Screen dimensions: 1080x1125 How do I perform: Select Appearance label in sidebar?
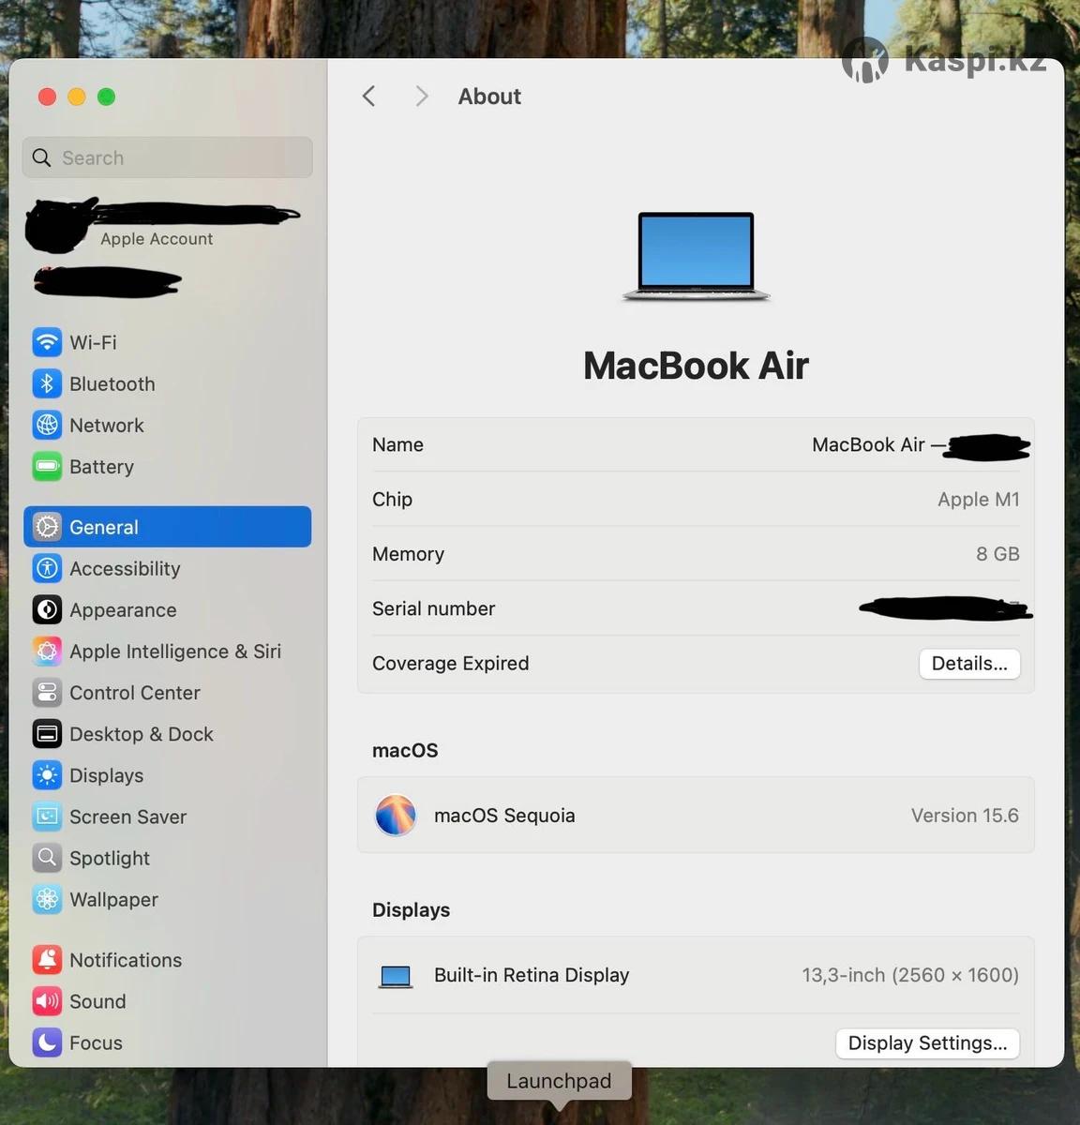[123, 610]
